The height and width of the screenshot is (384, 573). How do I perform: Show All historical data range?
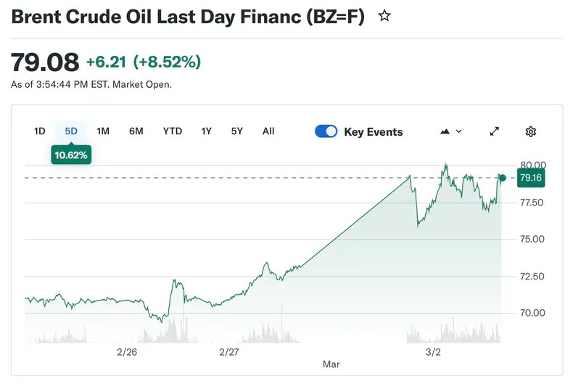[268, 131]
